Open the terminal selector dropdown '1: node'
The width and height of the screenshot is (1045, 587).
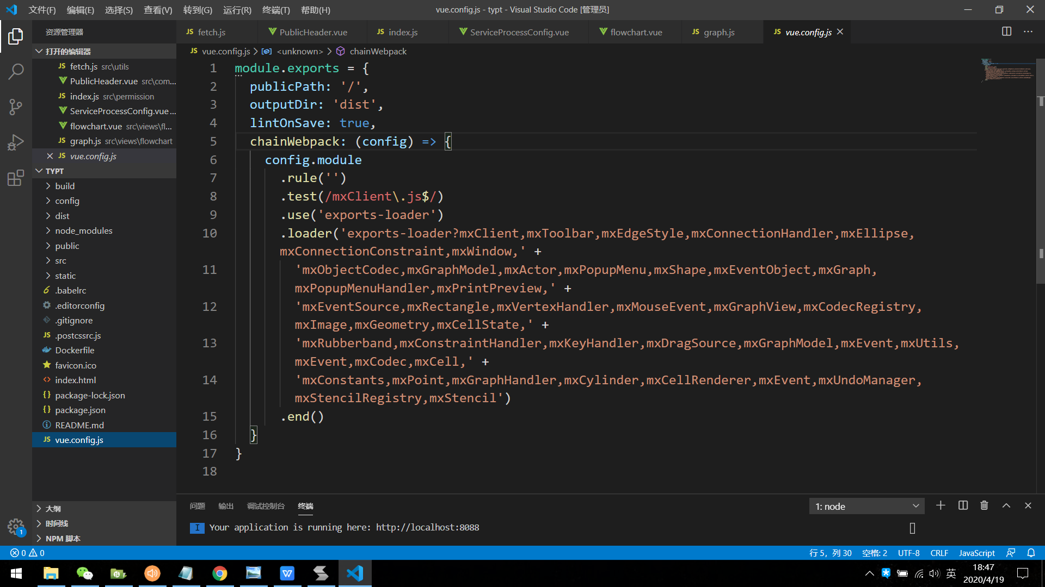(866, 506)
